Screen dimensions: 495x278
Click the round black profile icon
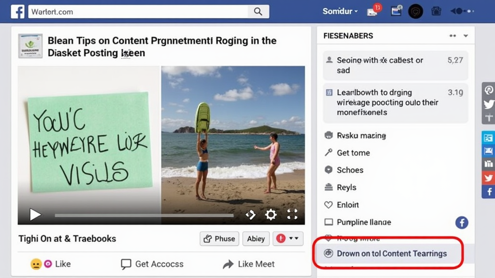(415, 12)
